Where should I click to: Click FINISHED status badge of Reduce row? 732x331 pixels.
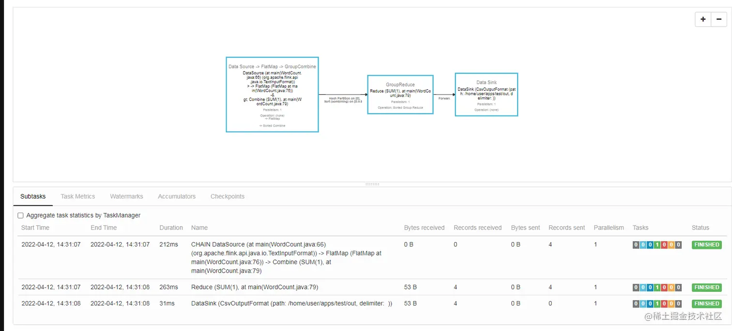coord(706,287)
